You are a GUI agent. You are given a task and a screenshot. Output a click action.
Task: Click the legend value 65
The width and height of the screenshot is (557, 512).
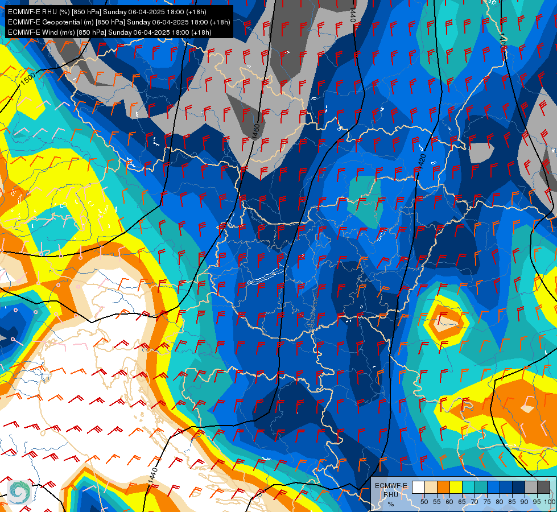pyautogui.click(x=462, y=502)
